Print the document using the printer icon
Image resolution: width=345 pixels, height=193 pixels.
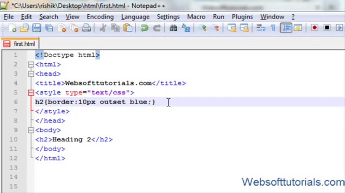[86, 28]
